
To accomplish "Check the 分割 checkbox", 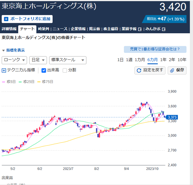I will (x=65, y=71).
